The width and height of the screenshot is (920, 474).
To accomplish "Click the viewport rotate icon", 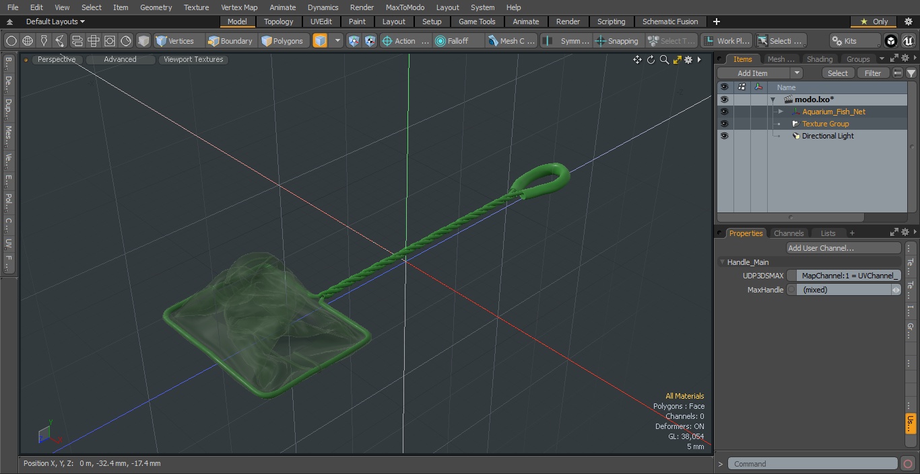I will click(651, 60).
